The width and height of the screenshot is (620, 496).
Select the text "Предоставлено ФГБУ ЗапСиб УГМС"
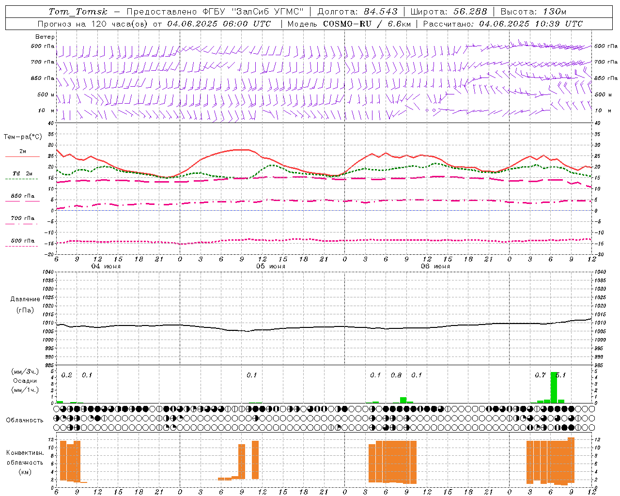pos(215,12)
